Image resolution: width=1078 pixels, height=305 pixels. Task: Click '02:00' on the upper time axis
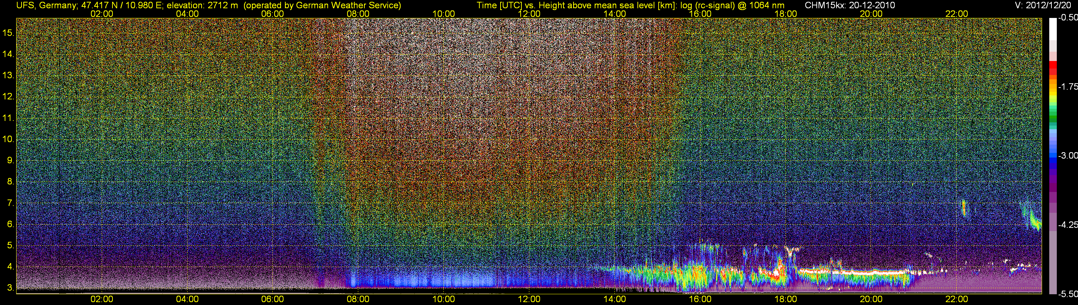click(102, 14)
